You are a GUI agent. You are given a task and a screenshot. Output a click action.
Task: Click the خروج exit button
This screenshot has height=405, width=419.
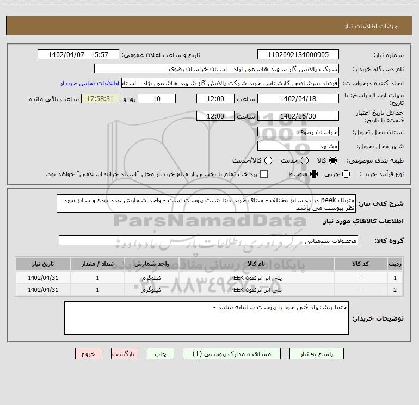point(89,353)
